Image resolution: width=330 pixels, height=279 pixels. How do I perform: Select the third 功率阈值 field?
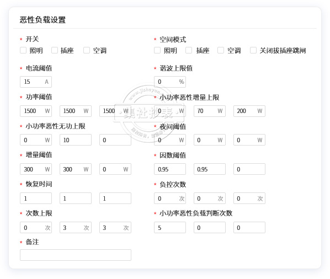coord(115,111)
